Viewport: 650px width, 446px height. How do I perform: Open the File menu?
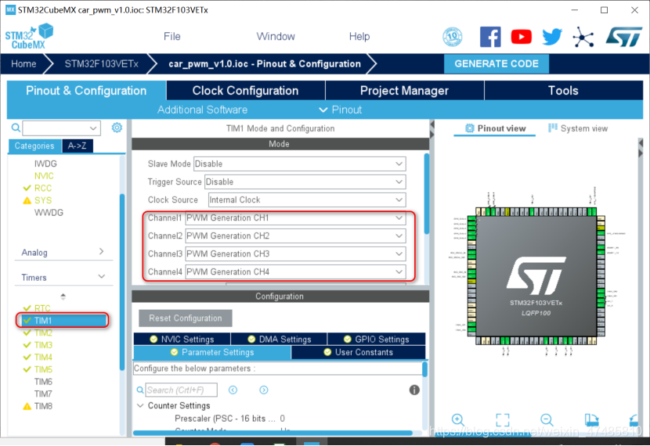[172, 37]
